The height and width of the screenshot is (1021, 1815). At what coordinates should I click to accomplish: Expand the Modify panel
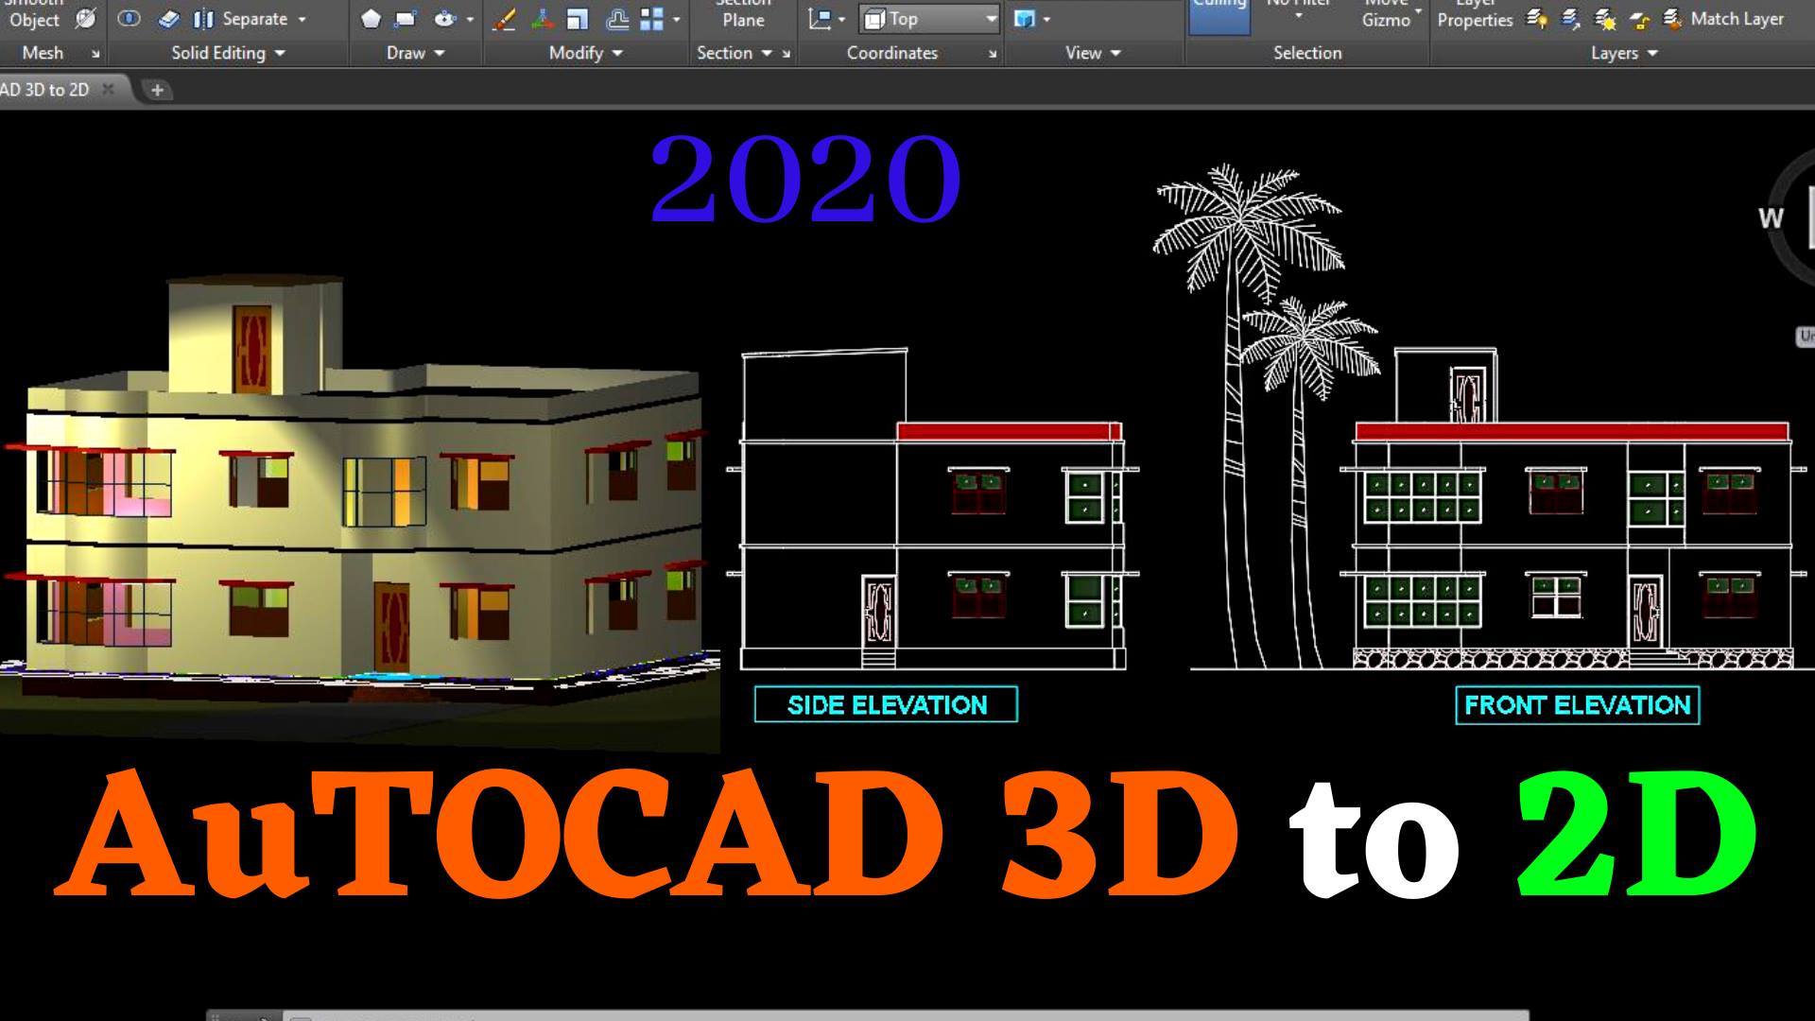(x=586, y=53)
